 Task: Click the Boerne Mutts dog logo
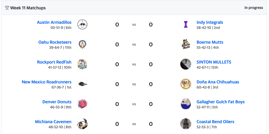[x=186, y=44]
